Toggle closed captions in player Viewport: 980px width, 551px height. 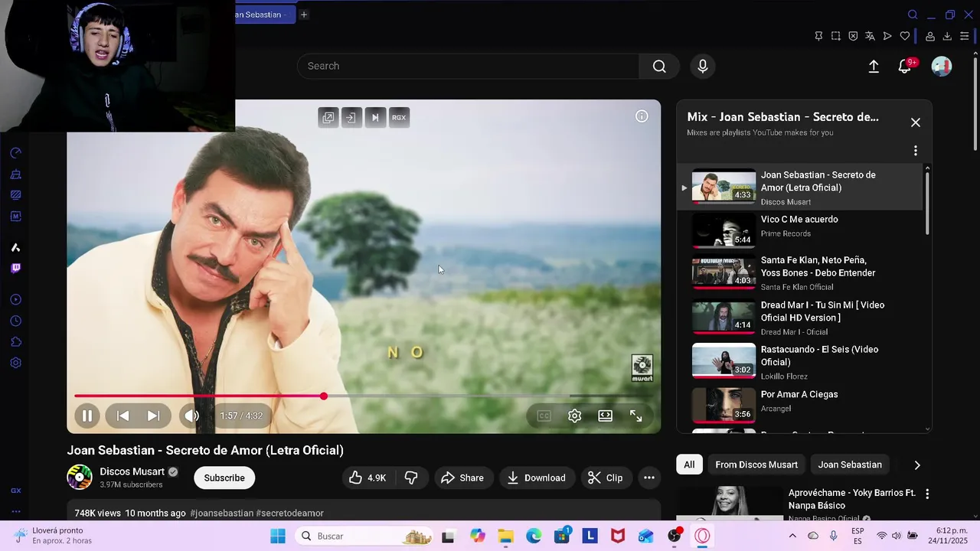click(x=544, y=416)
